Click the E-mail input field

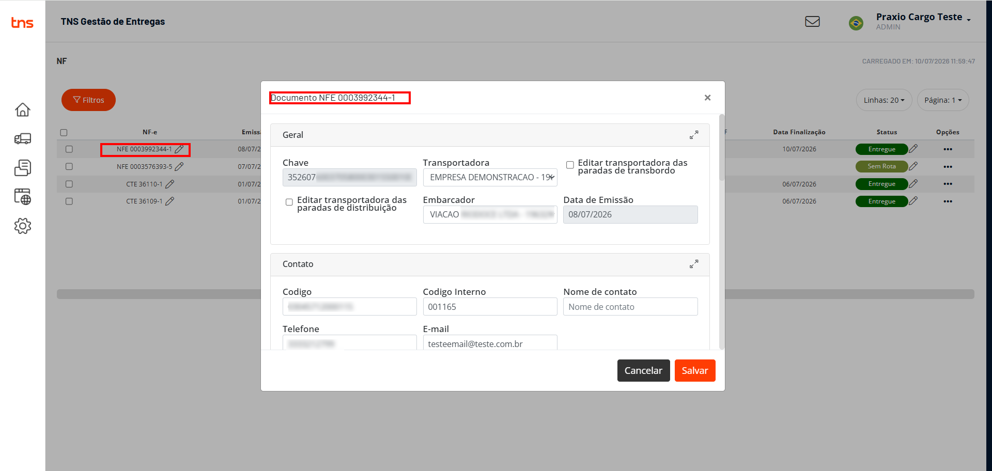pyautogui.click(x=490, y=342)
